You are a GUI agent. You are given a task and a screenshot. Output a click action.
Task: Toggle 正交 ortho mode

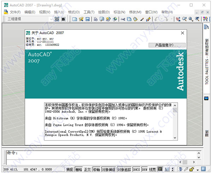87,169
